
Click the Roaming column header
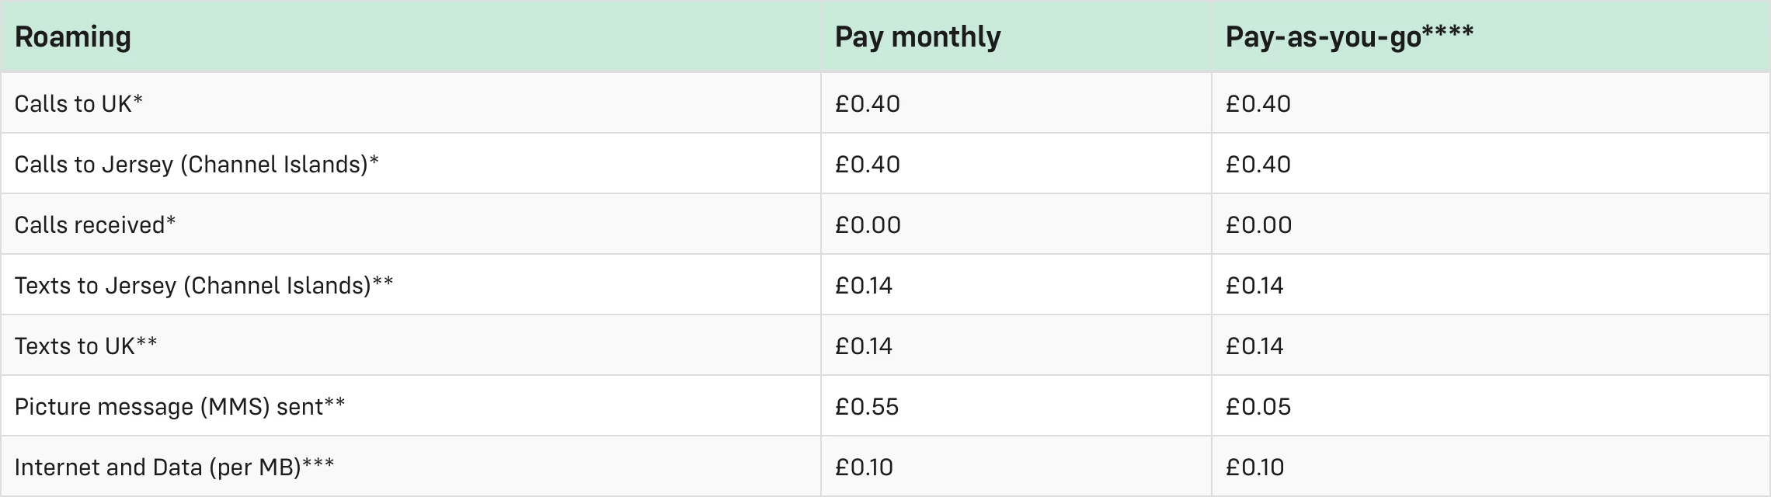click(x=73, y=37)
